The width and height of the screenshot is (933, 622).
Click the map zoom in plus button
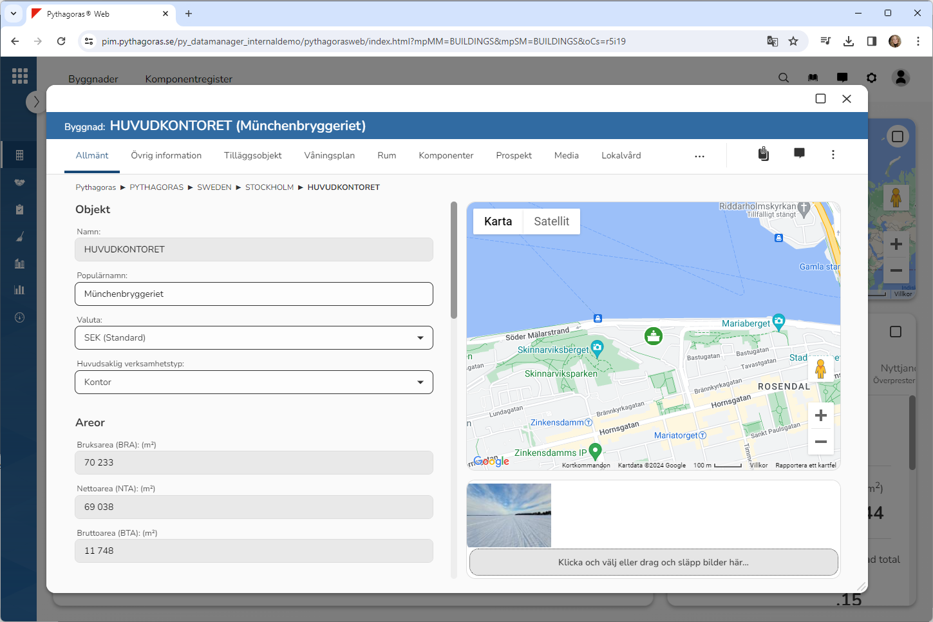click(x=820, y=415)
